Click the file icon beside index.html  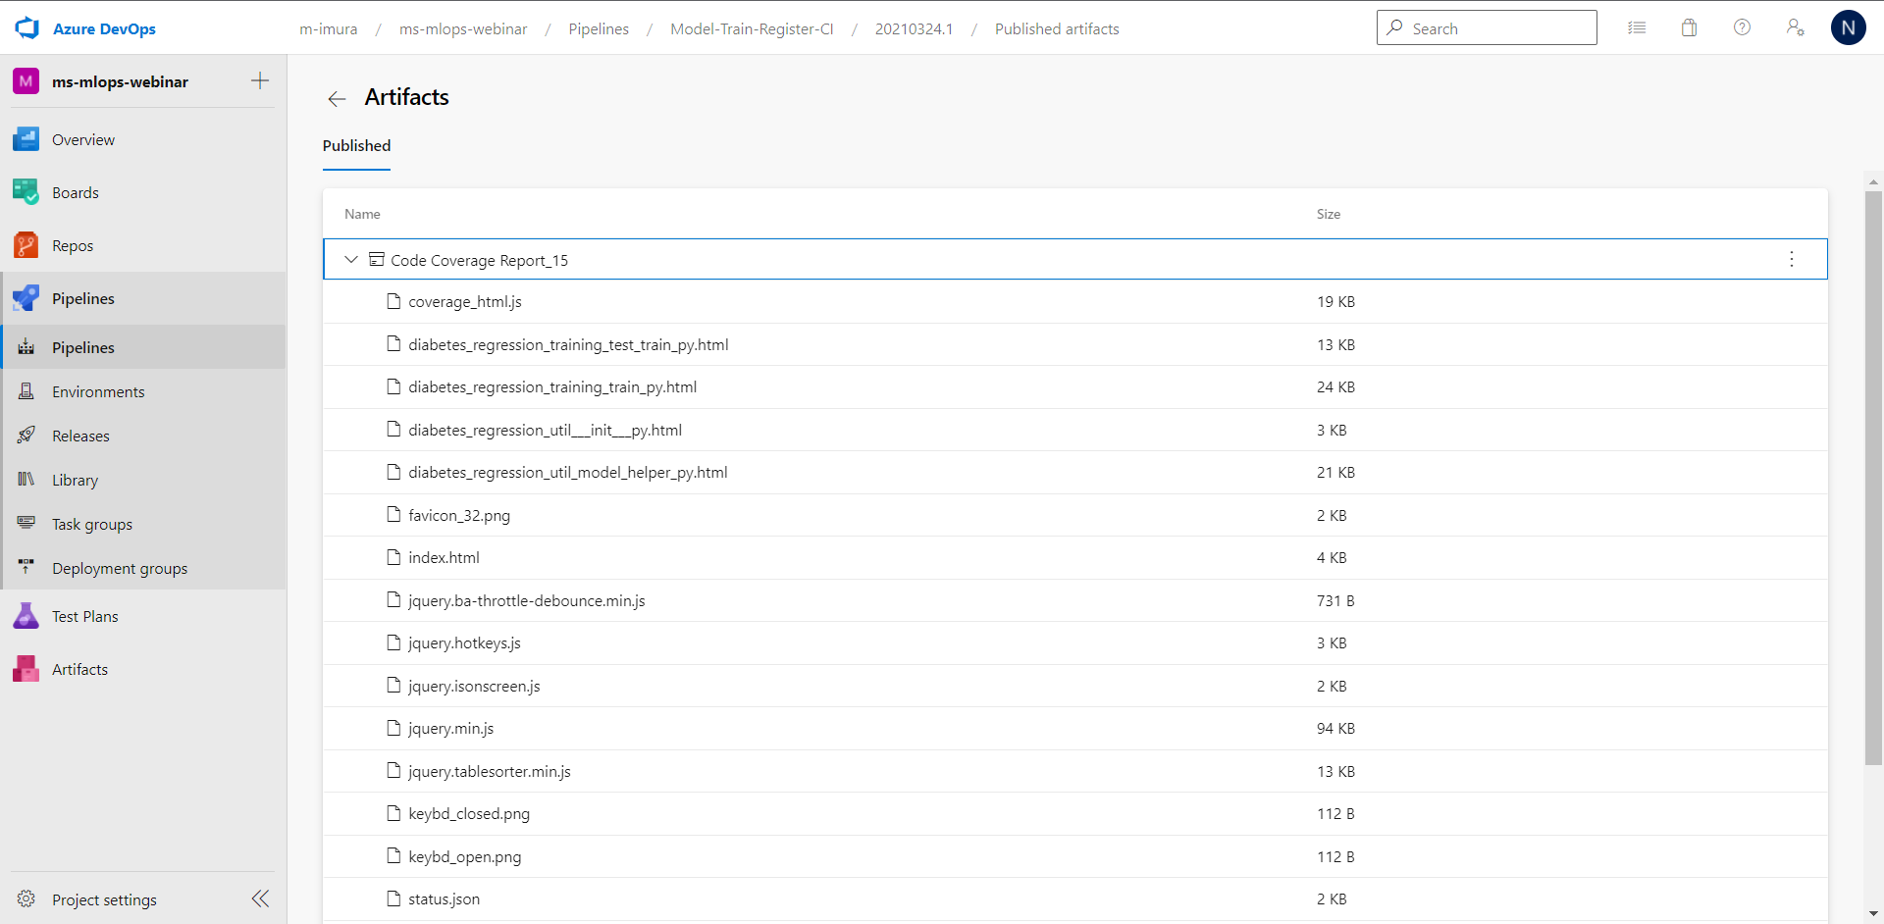[393, 557]
